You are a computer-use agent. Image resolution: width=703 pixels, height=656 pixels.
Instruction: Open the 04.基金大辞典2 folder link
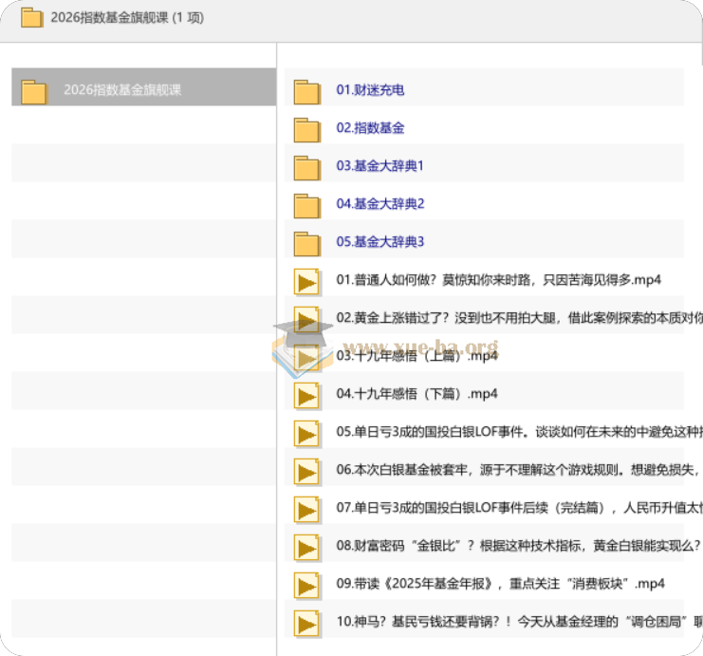[x=380, y=204]
